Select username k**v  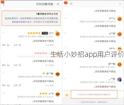click(x=51, y=94)
